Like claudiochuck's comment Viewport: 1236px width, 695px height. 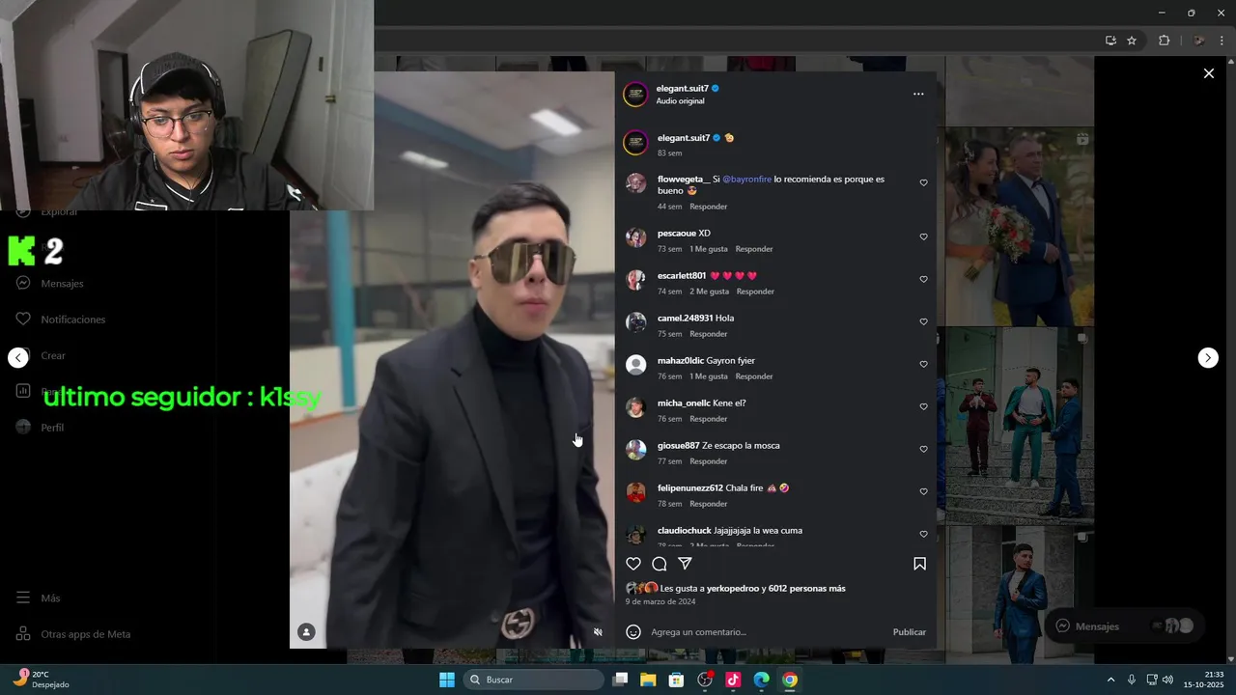pyautogui.click(x=923, y=534)
